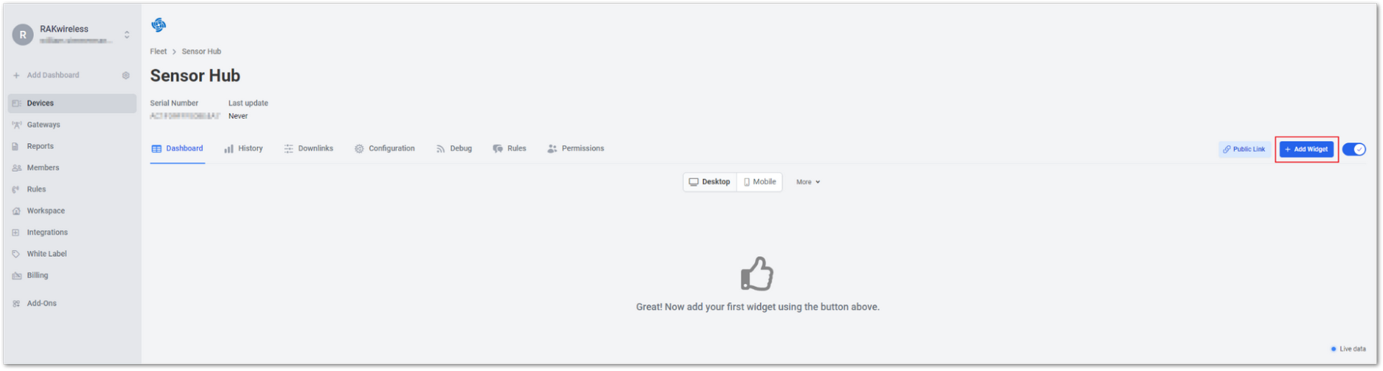Click the settings gear beside Add Dashboard
The width and height of the screenshot is (1383, 371).
coord(126,75)
